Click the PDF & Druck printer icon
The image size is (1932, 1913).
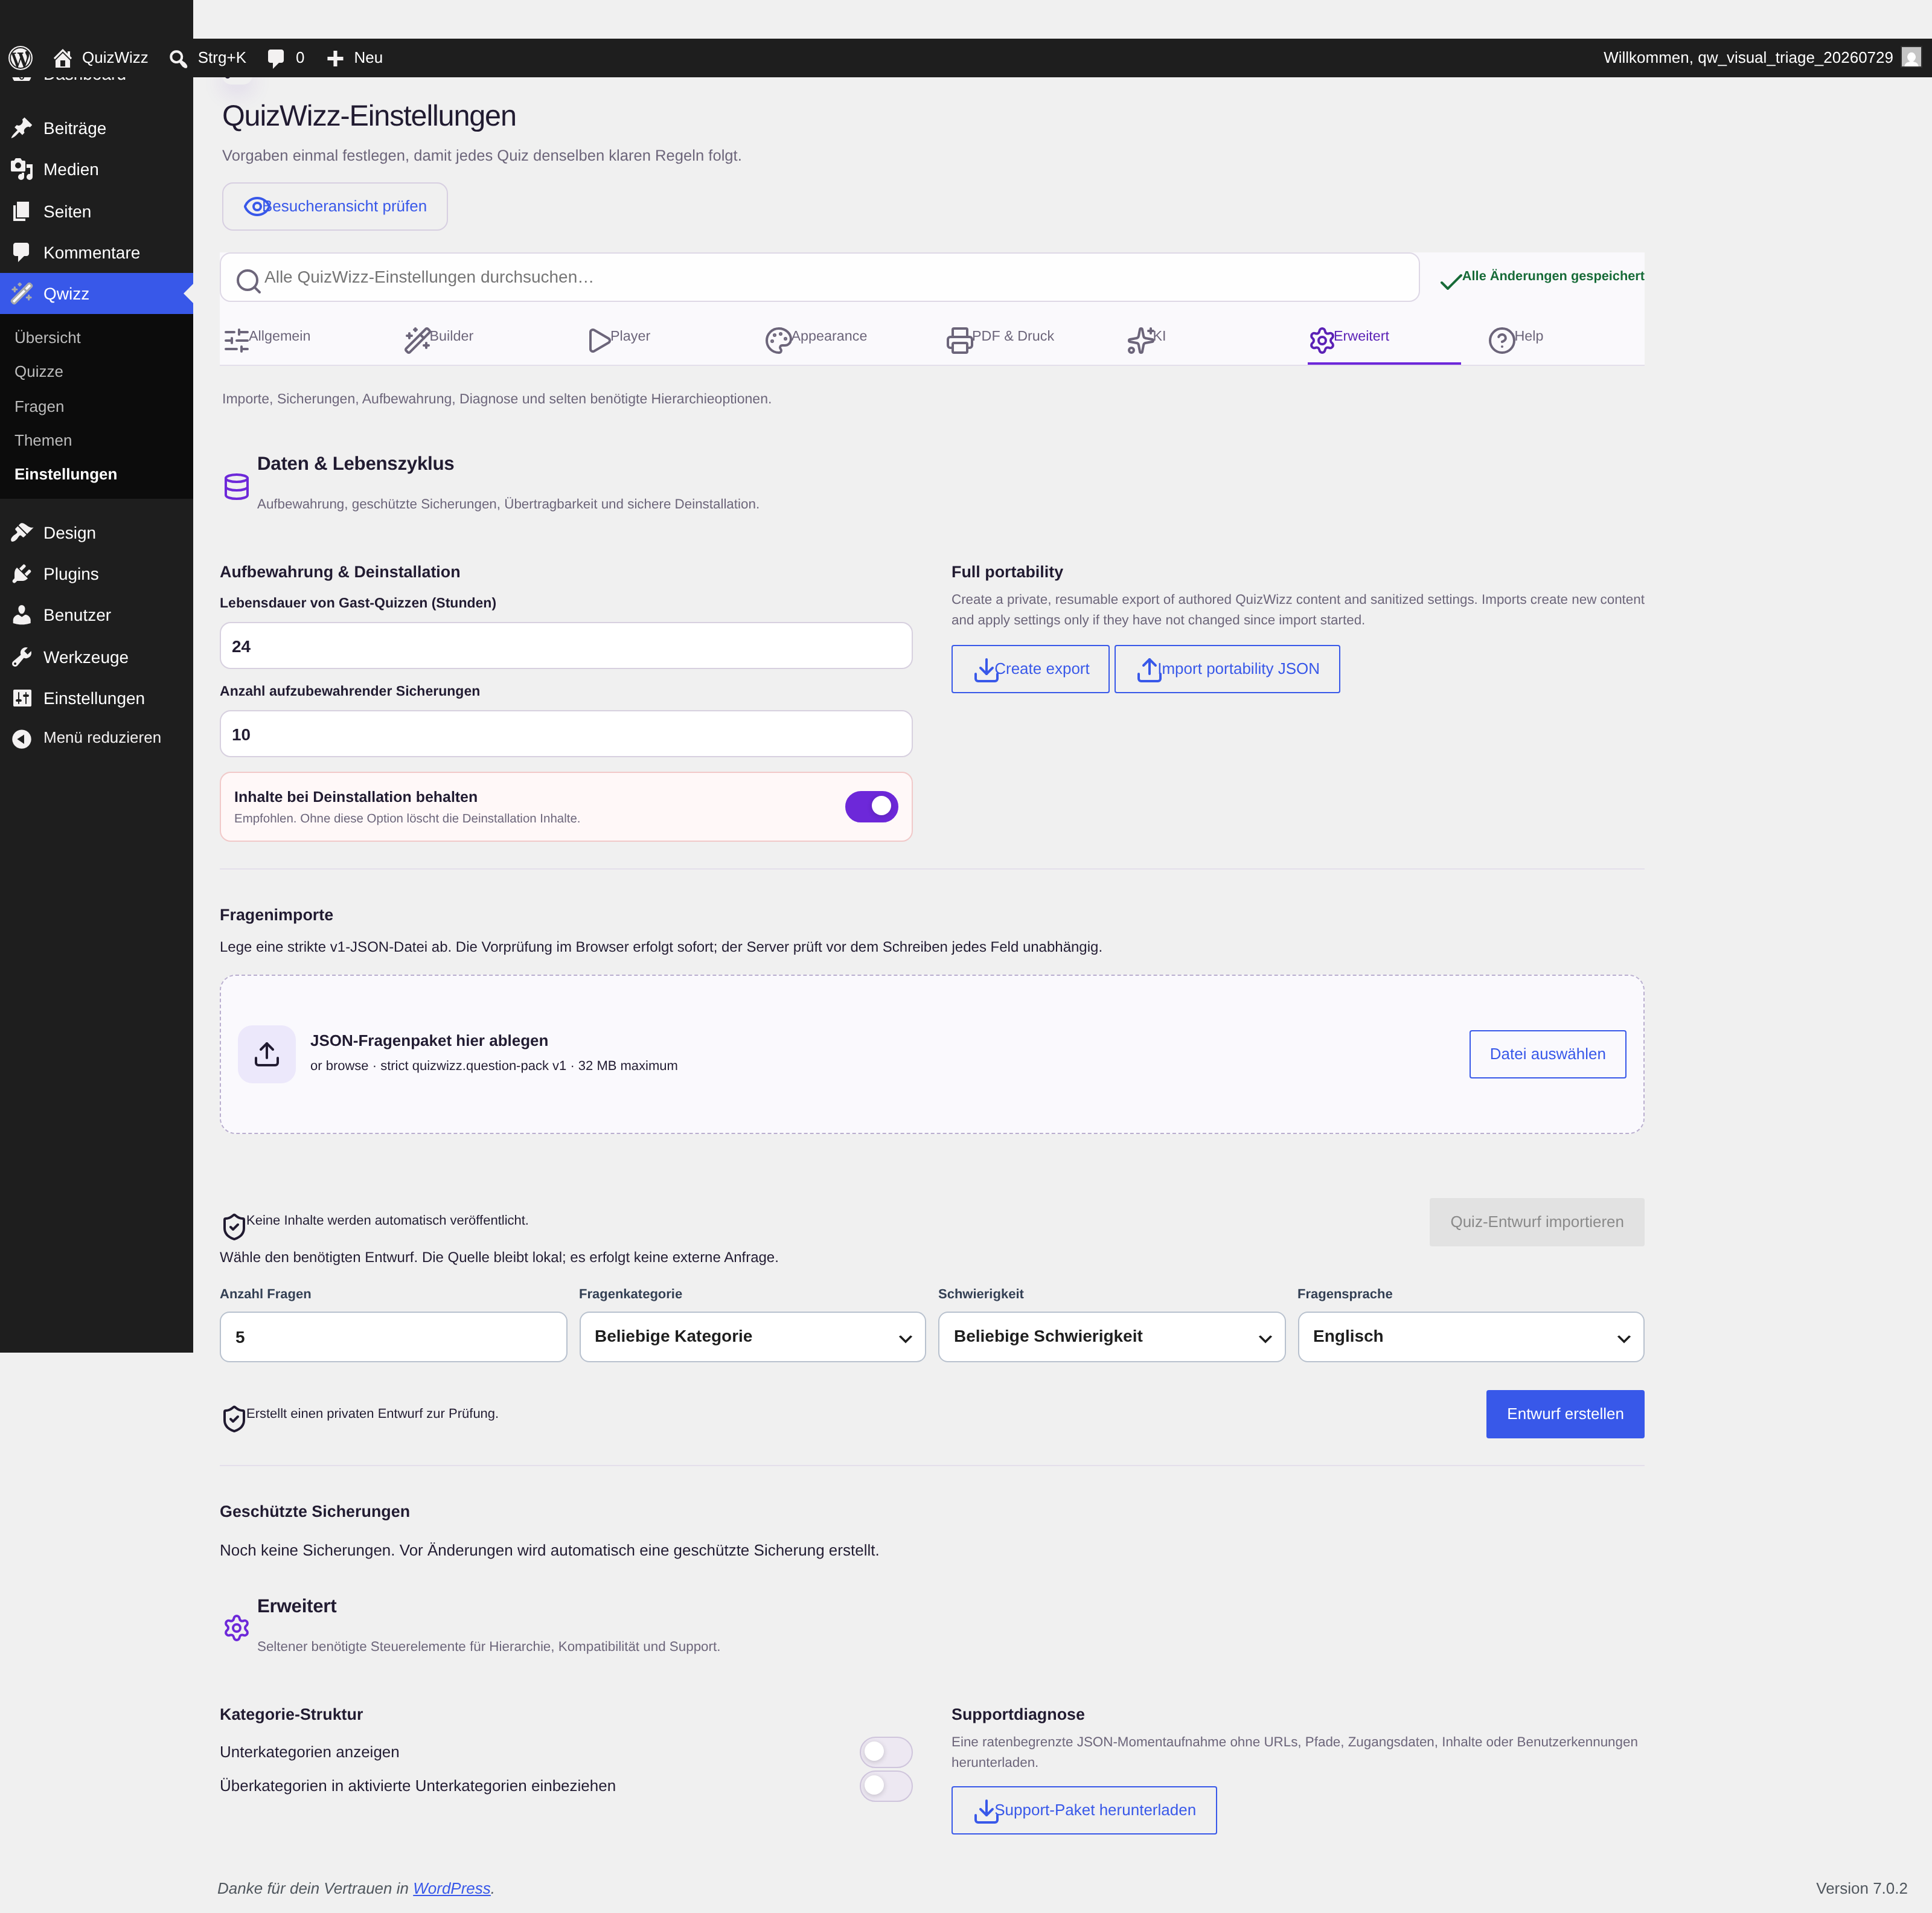(959, 340)
